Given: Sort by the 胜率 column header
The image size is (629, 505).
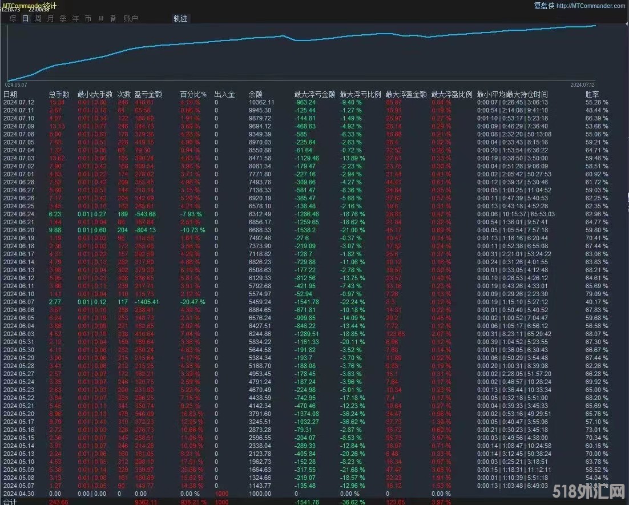Looking at the screenshot, I should point(592,95).
